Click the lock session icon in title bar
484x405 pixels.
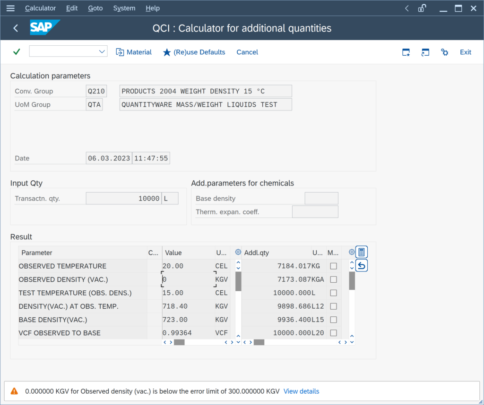click(x=422, y=8)
